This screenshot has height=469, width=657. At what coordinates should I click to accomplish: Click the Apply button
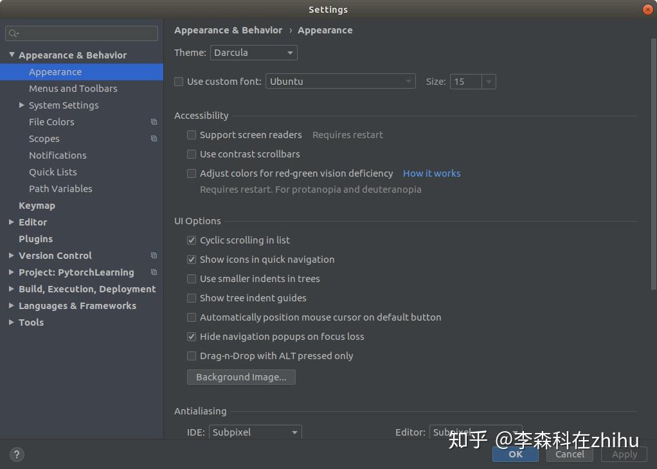point(624,454)
